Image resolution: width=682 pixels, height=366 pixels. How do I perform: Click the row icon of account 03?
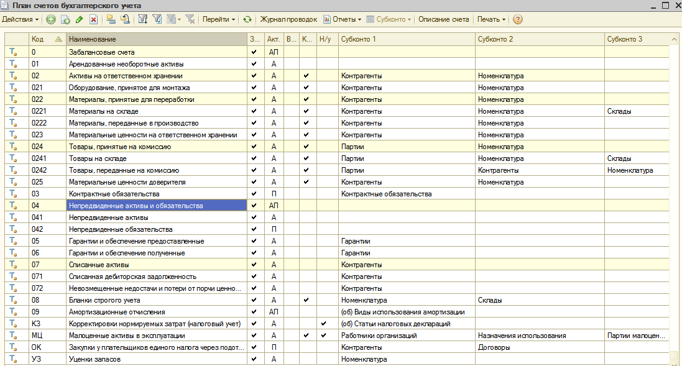click(14, 194)
